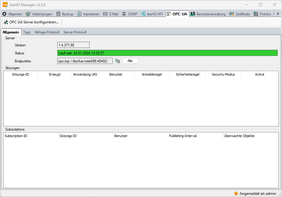Open the Abfrage-Protokoll sub-tab

tap(47, 32)
